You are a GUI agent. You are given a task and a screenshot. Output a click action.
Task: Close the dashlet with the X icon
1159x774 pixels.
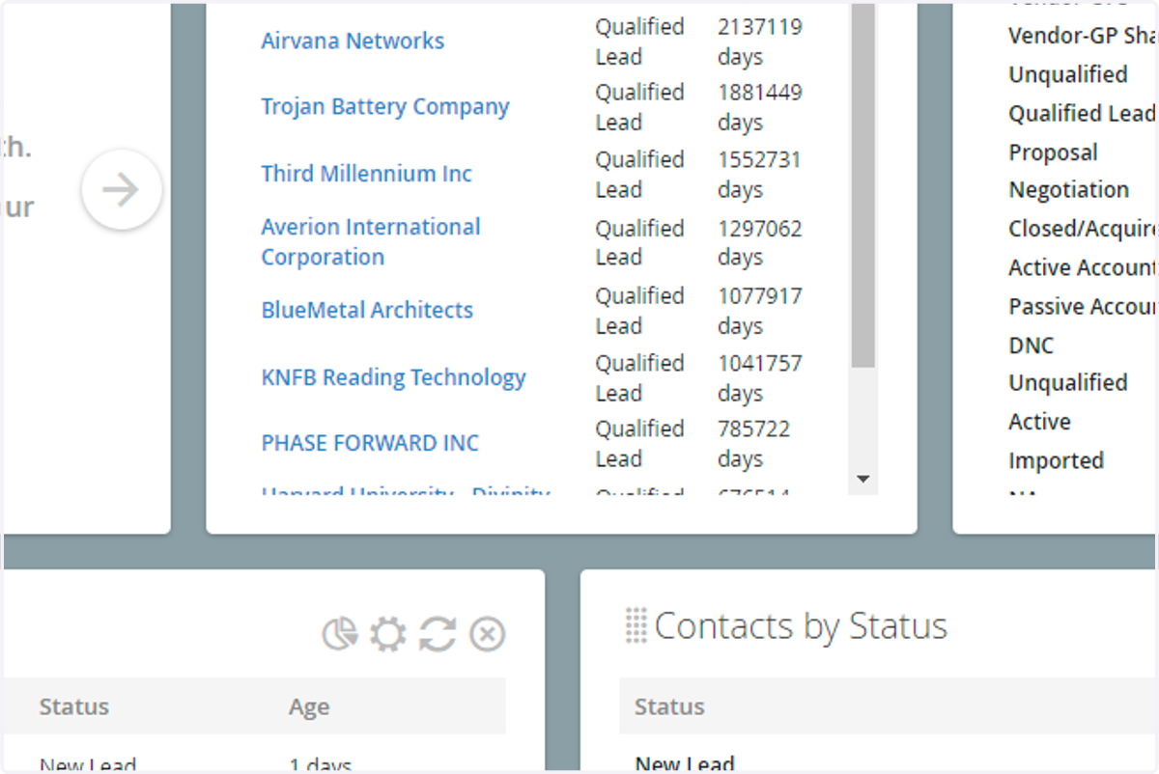pos(488,634)
